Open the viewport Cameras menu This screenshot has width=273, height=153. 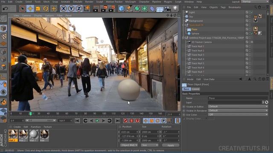pos(26,15)
